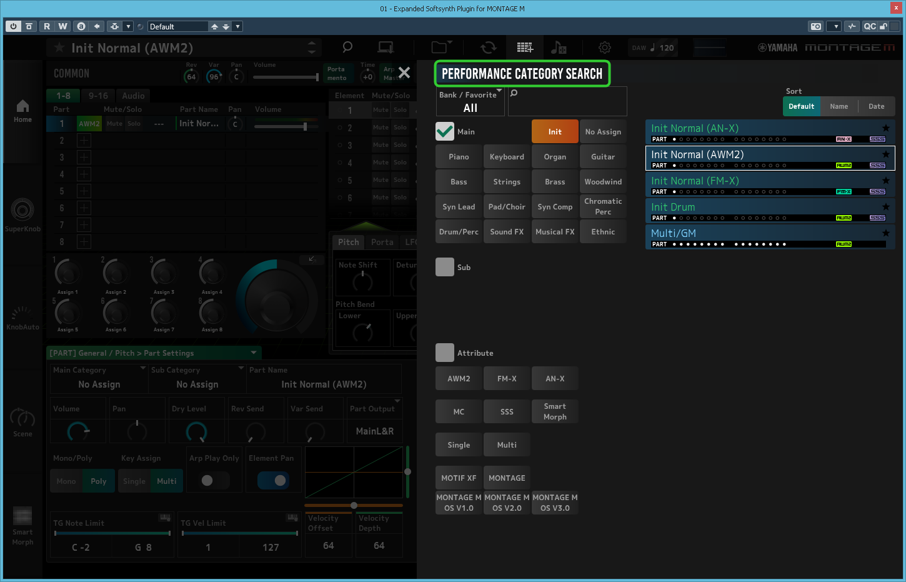Image resolution: width=906 pixels, height=582 pixels.
Task: Click the utility screen icon in the top toolbar
Action: tap(386, 48)
